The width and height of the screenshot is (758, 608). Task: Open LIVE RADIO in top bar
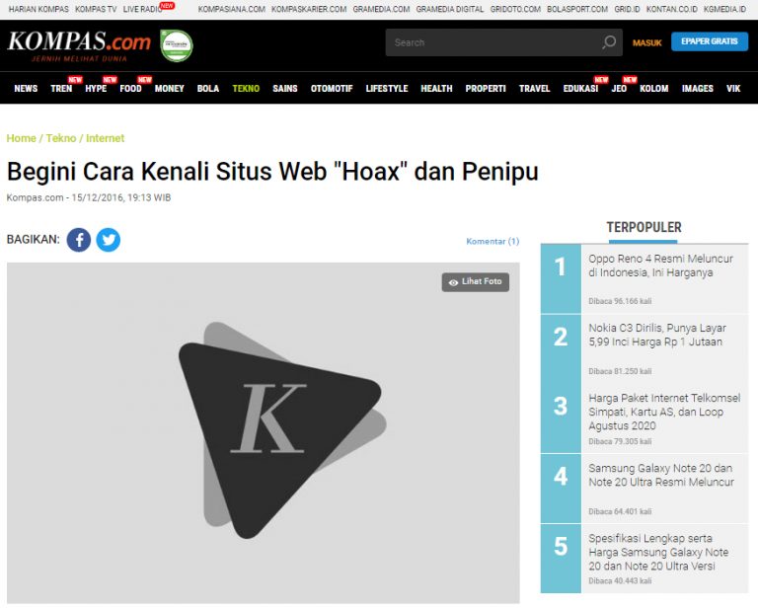point(142,9)
